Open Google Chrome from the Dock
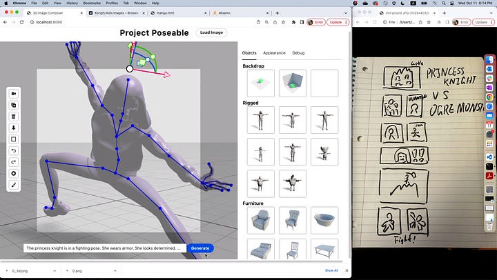Image resolution: width=497 pixels, height=280 pixels. coord(489,97)
